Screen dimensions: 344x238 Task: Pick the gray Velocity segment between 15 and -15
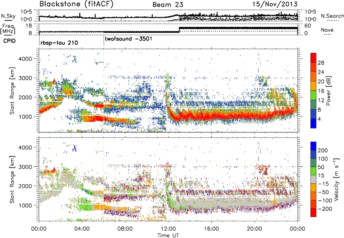coord(313,179)
